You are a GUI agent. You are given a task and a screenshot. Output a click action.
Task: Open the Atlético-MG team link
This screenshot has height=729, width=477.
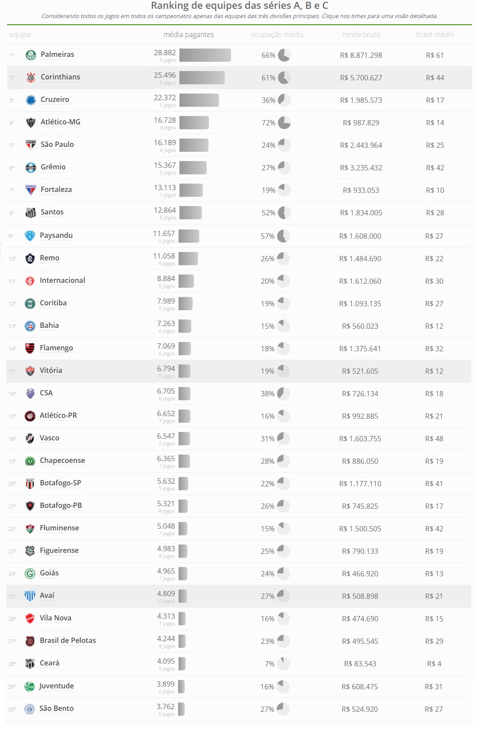click(x=60, y=122)
